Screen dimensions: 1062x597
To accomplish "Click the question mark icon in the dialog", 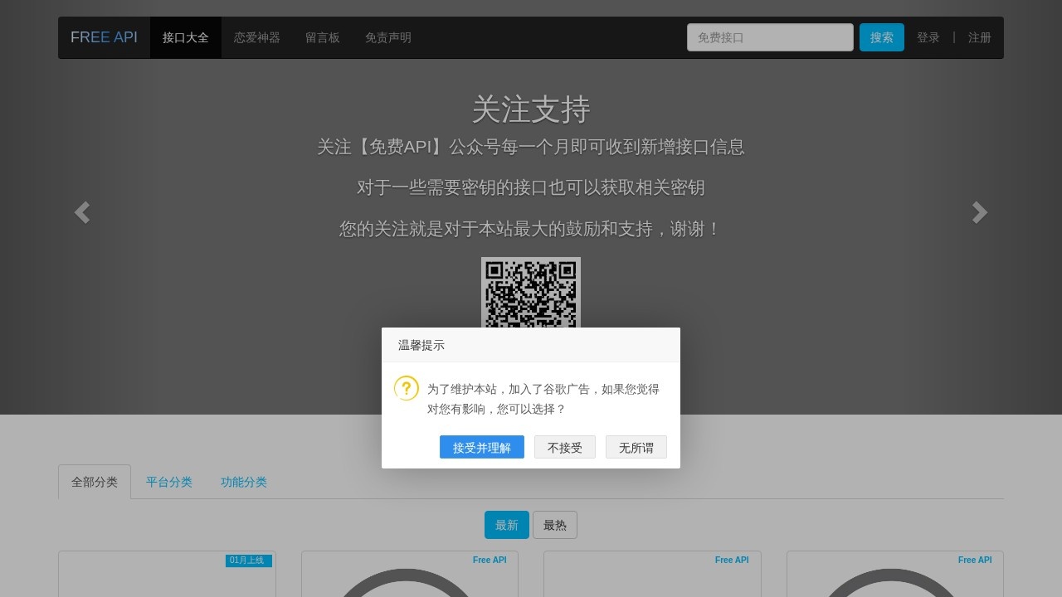I will pyautogui.click(x=406, y=387).
